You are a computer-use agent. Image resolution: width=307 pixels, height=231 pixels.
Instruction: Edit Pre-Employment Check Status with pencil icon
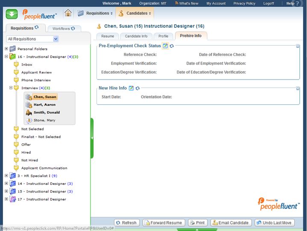coord(165,46)
